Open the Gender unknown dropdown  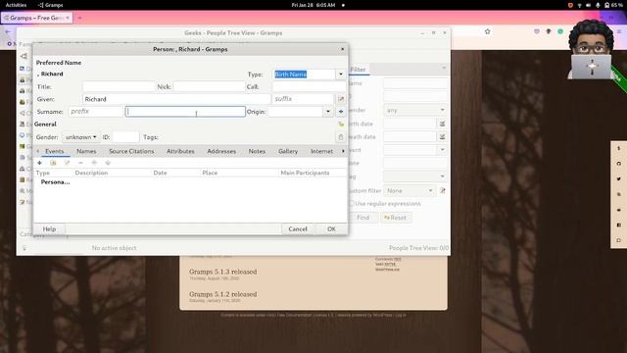point(80,137)
